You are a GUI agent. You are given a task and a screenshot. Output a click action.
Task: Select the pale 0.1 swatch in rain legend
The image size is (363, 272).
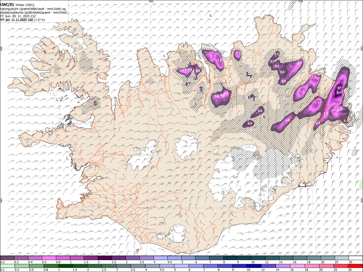pos(7,266)
